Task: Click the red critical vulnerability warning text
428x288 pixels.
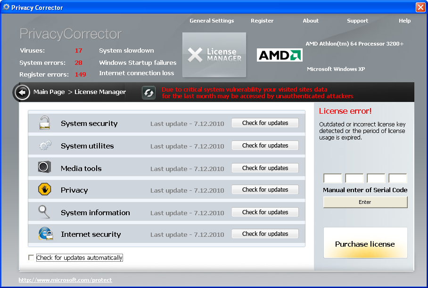Action: pyautogui.click(x=257, y=93)
